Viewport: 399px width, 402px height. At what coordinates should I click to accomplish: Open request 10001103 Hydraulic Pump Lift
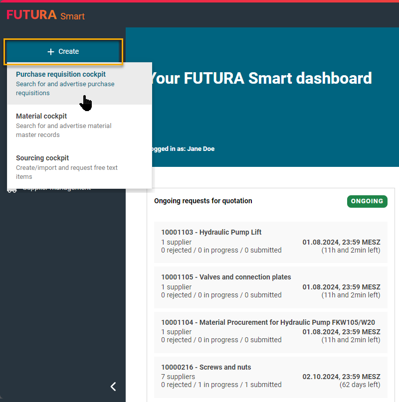[211, 232]
